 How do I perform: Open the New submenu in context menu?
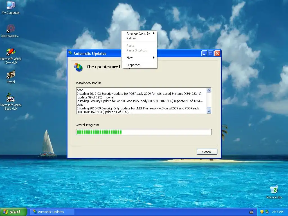click(x=139, y=58)
